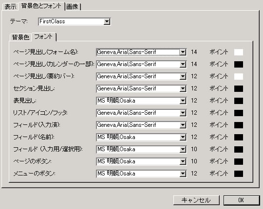Image resolution: width=263 pixels, height=209 pixels.
Task: Click color swatch for ページのボタン
Action: (239, 161)
